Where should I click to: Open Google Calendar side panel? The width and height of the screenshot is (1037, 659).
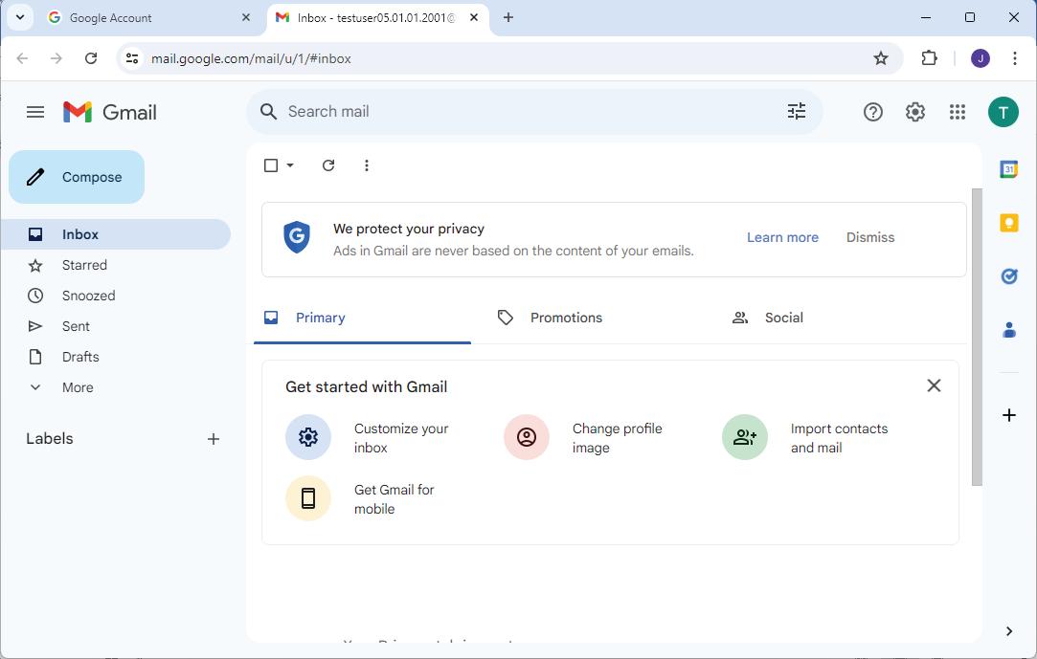[1008, 169]
